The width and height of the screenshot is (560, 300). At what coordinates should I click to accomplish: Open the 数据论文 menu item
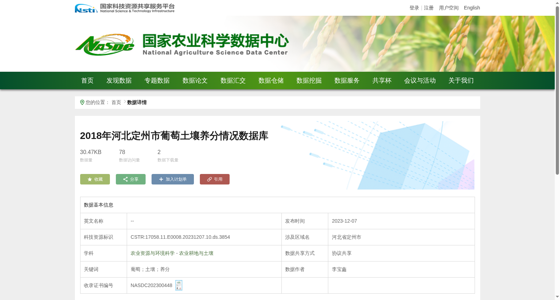click(x=195, y=81)
